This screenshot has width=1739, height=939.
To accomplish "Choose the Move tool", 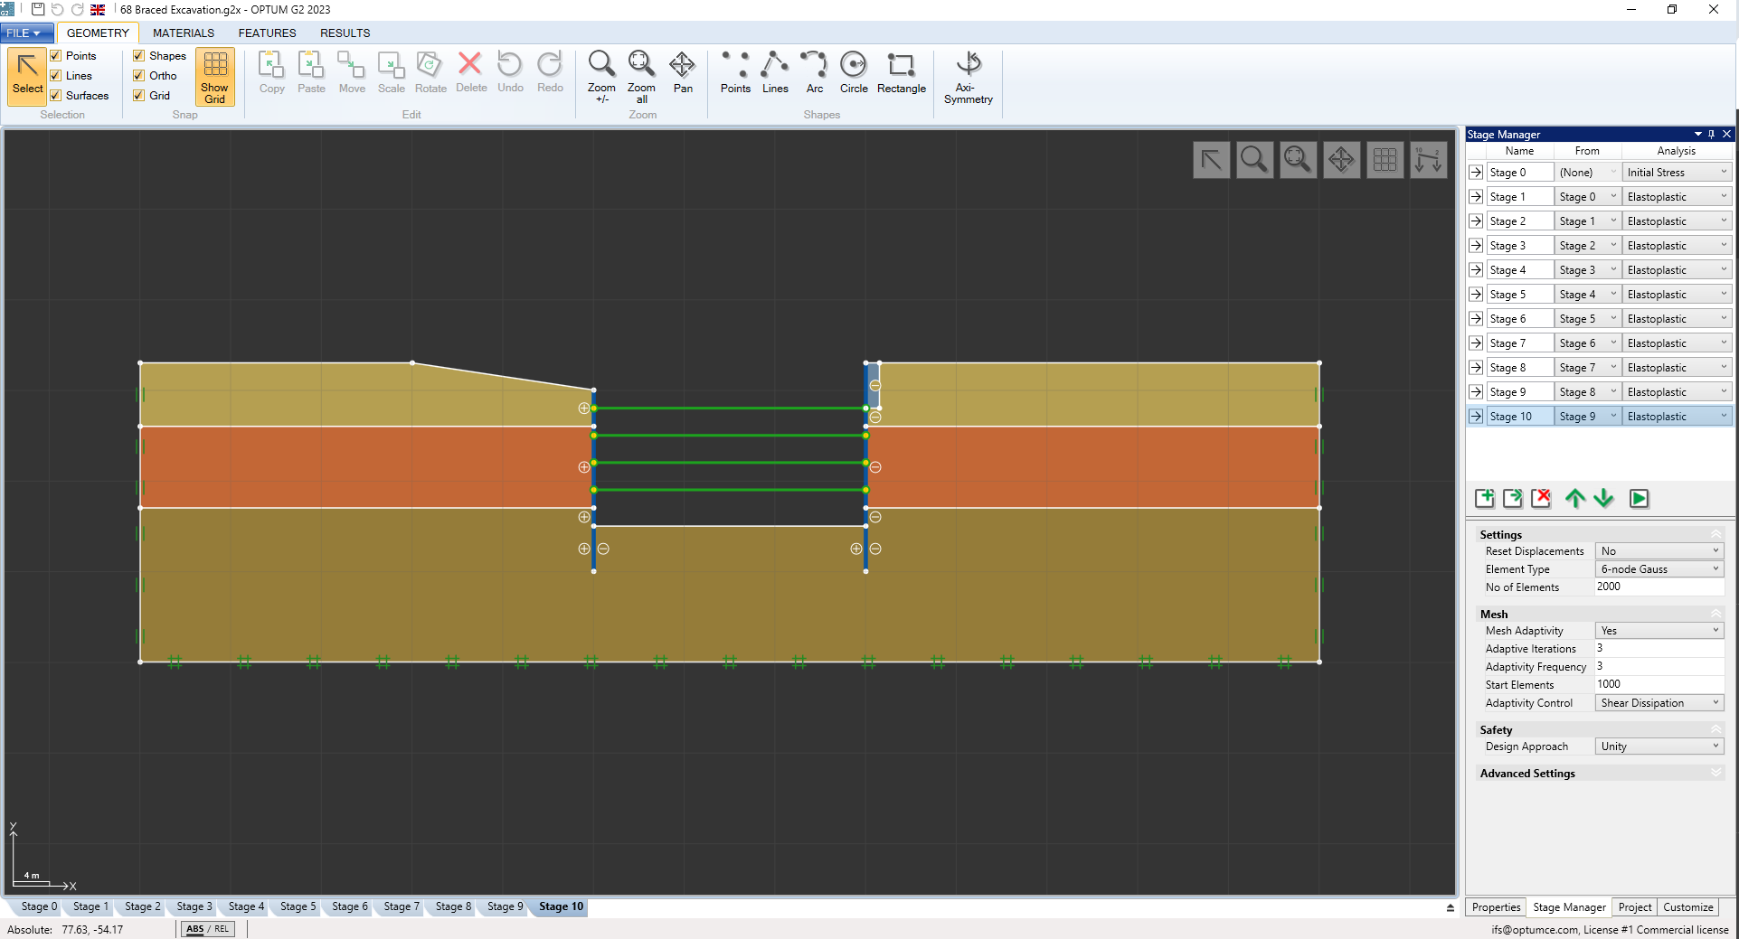I will (352, 72).
